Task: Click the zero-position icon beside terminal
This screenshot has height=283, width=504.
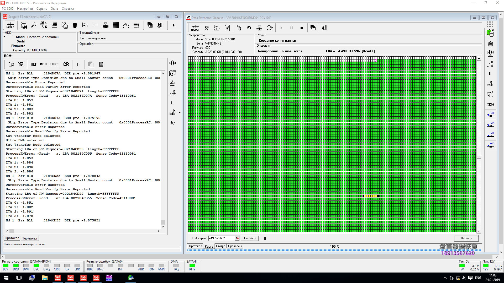Action: click(x=172, y=63)
